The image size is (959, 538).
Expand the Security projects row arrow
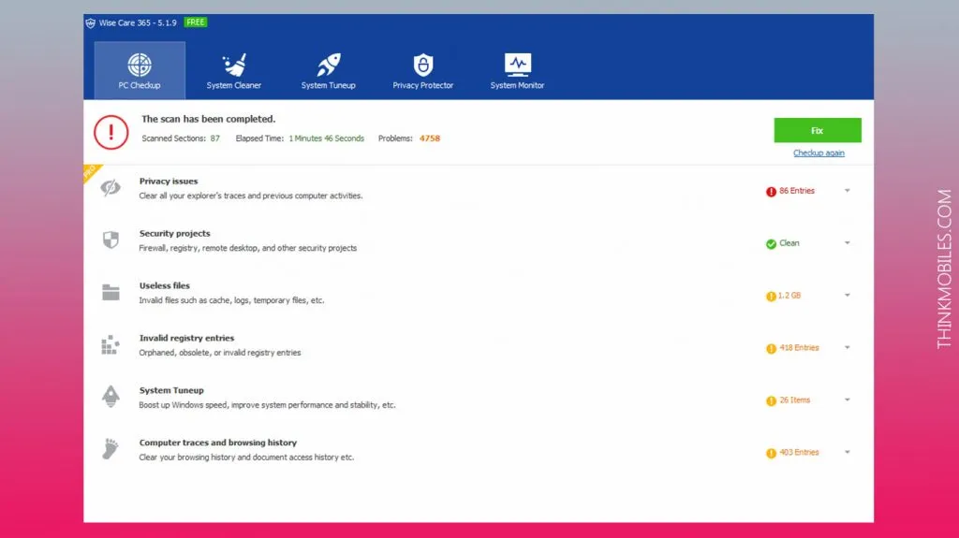coord(847,242)
